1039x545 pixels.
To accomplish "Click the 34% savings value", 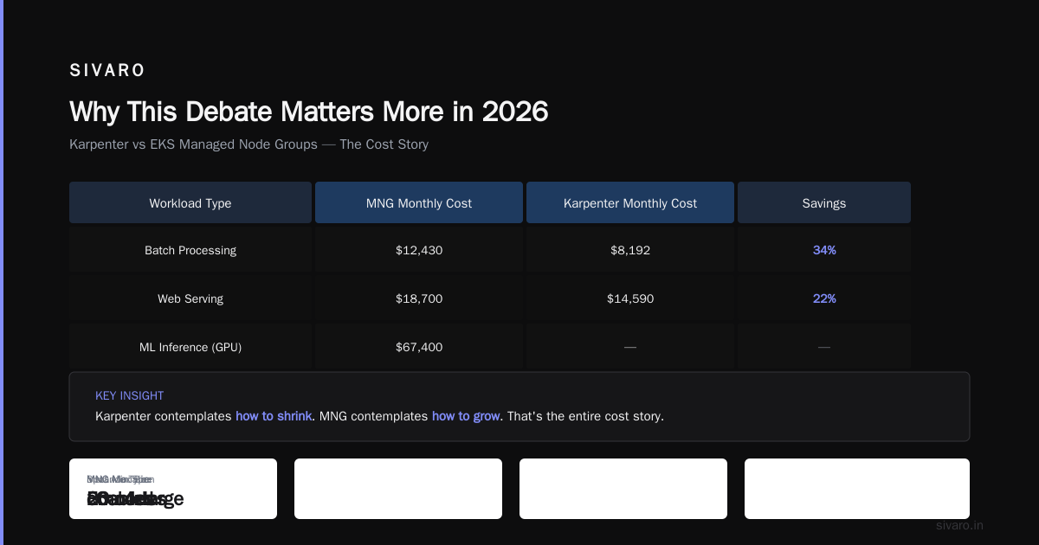I will [x=824, y=250].
